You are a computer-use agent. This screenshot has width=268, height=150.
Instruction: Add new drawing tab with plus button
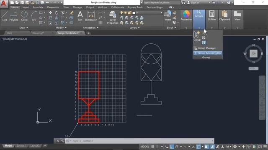[88, 33]
